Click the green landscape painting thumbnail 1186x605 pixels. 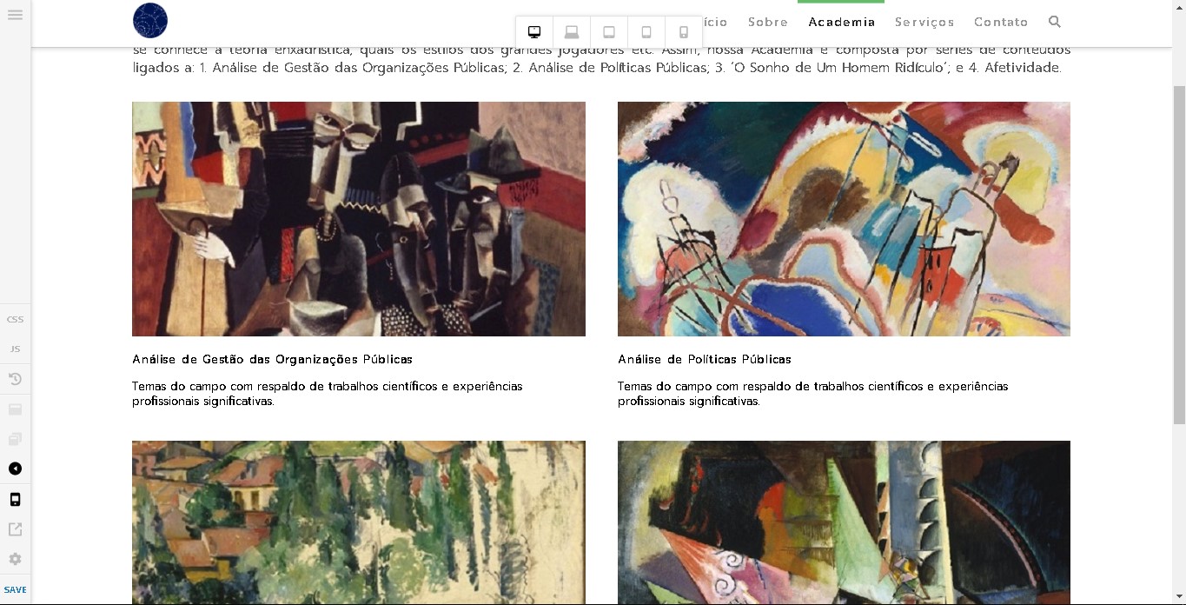pos(359,522)
